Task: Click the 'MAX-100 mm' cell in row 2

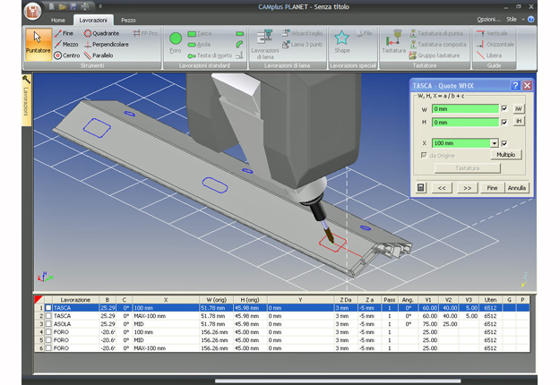Action: click(166, 316)
